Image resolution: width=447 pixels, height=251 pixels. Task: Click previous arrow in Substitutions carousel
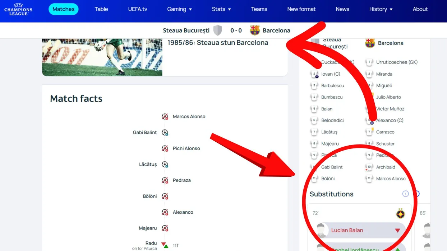point(405,194)
